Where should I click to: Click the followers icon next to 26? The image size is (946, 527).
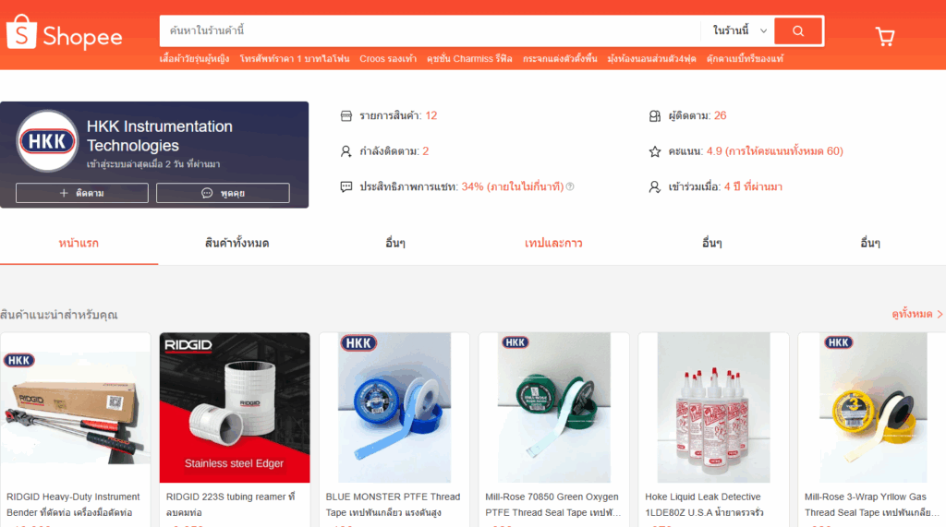(655, 115)
